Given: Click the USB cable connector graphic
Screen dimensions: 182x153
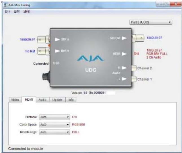Looking at the screenshot, I should (46, 76).
